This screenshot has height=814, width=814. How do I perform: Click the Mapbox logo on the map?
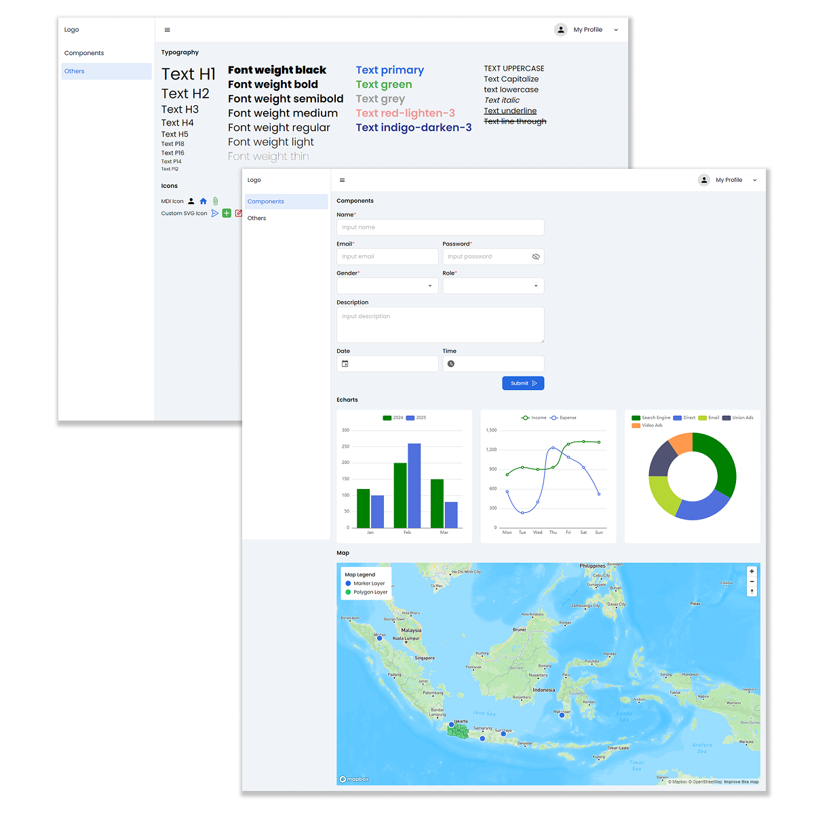pos(355,779)
